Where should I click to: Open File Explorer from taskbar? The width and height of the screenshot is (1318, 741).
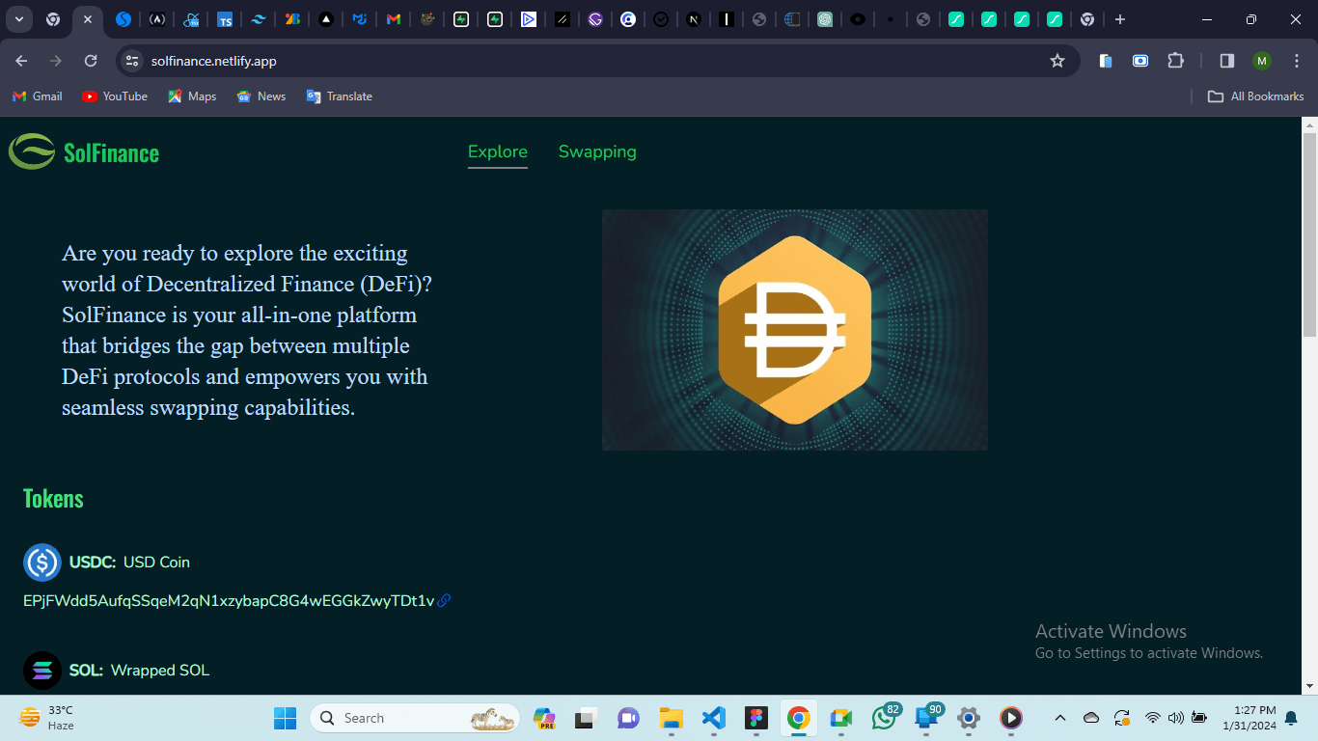671,718
